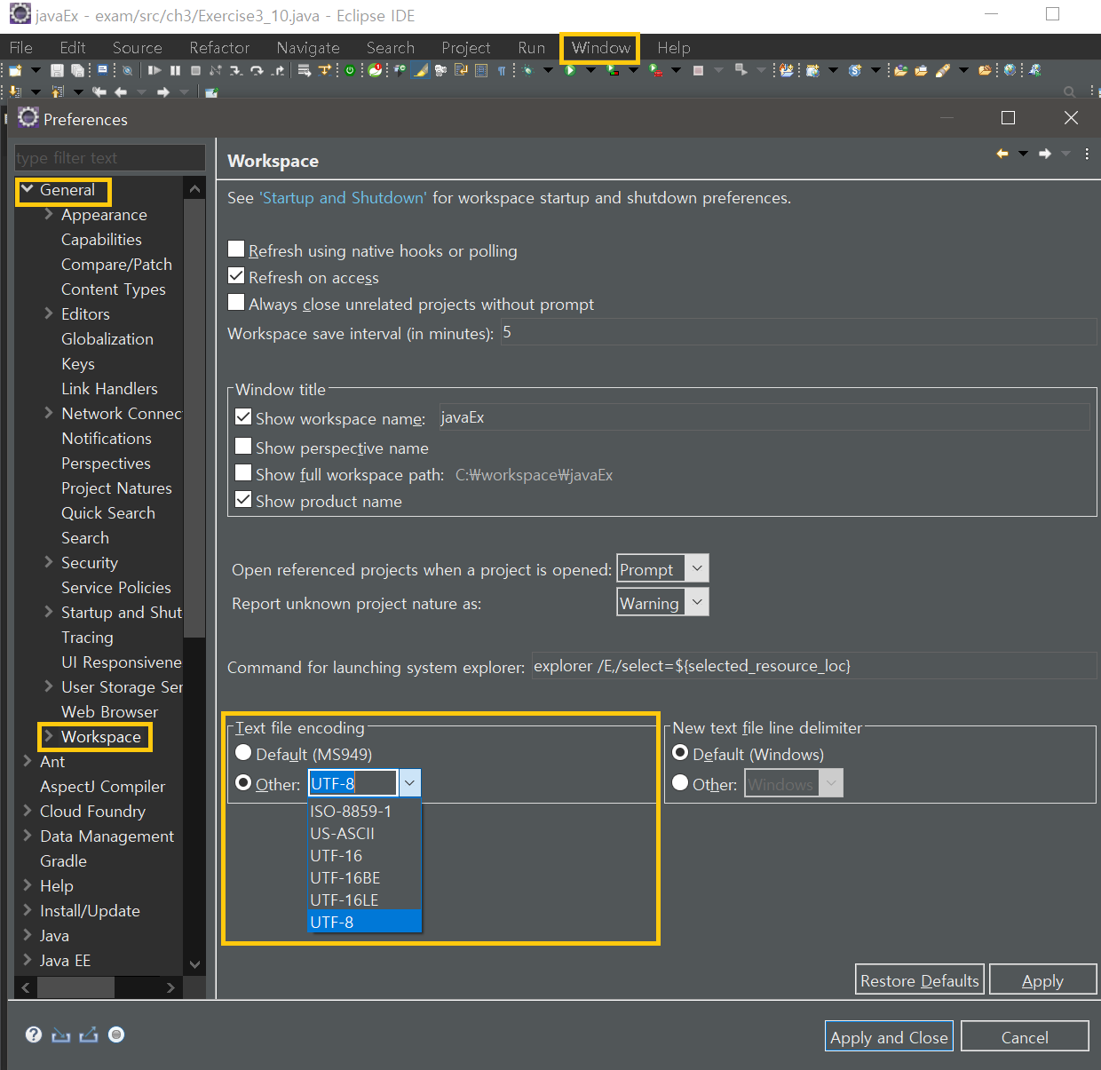1101x1070 pixels.
Task: Click the Import preferences icon at bottom
Action: (x=60, y=1034)
